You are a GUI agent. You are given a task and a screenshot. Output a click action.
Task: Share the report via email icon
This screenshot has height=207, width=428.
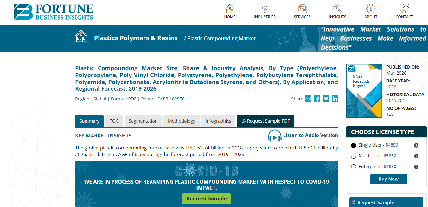coord(308,99)
